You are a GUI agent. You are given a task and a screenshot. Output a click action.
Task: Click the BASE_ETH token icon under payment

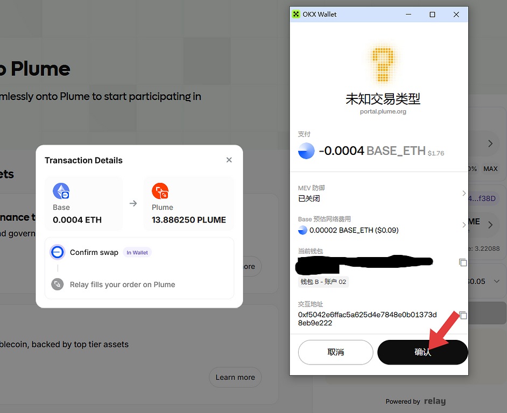click(306, 151)
